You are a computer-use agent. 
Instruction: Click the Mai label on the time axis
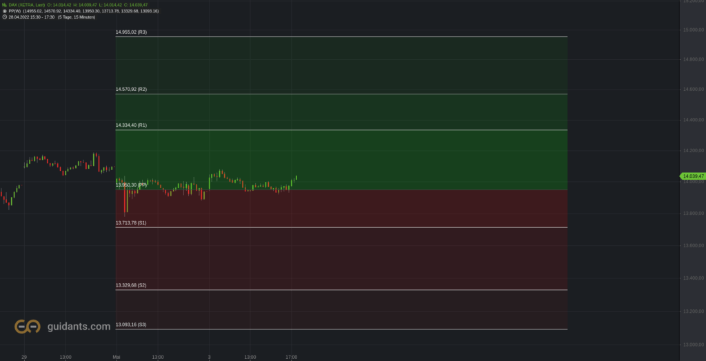[116, 358]
